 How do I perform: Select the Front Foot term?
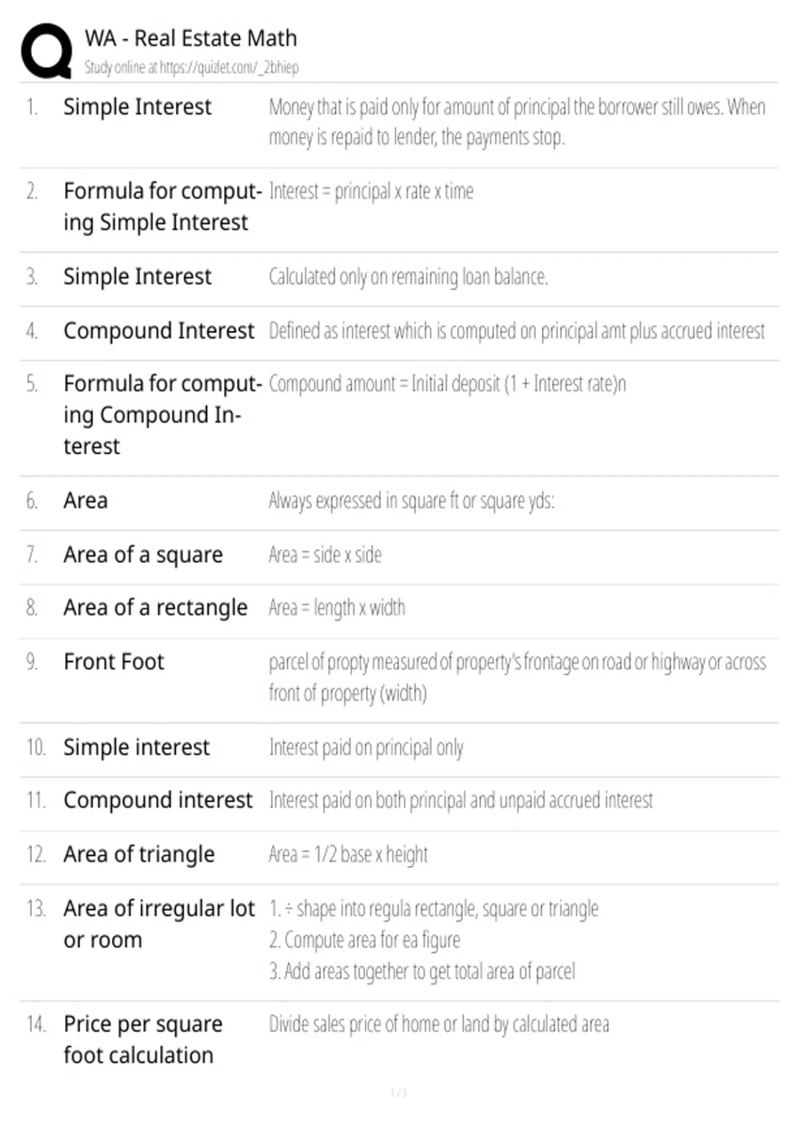click(x=114, y=661)
